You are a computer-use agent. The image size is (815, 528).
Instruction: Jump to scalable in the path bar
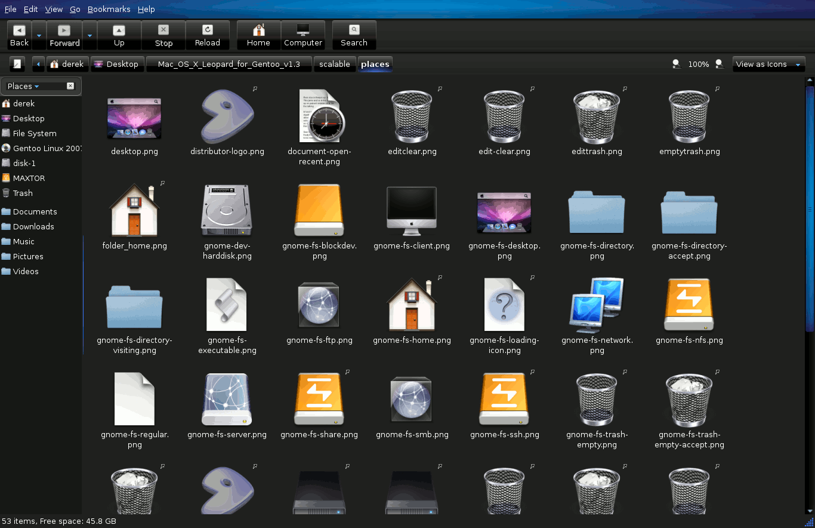335,64
